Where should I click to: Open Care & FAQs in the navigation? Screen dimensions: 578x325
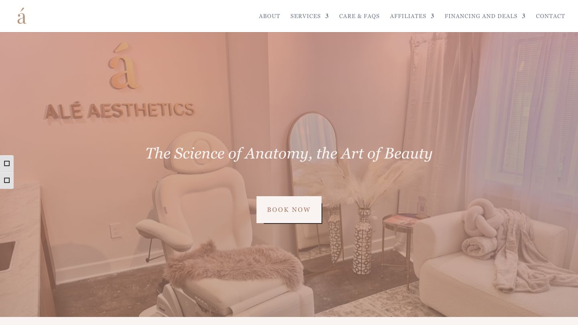(359, 16)
